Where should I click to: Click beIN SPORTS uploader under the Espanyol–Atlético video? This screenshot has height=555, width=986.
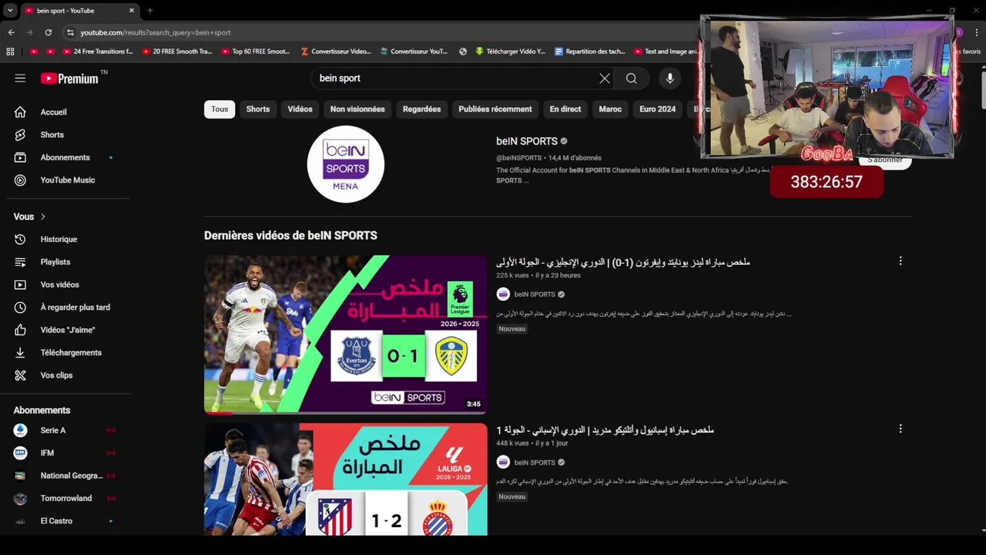pos(535,462)
